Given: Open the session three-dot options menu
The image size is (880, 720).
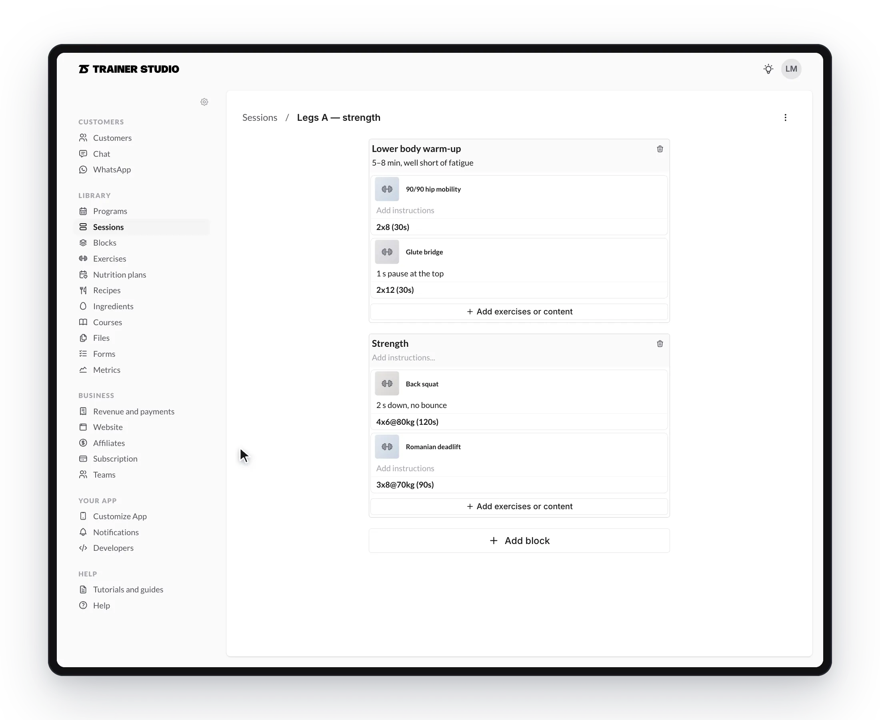Looking at the screenshot, I should (x=785, y=117).
